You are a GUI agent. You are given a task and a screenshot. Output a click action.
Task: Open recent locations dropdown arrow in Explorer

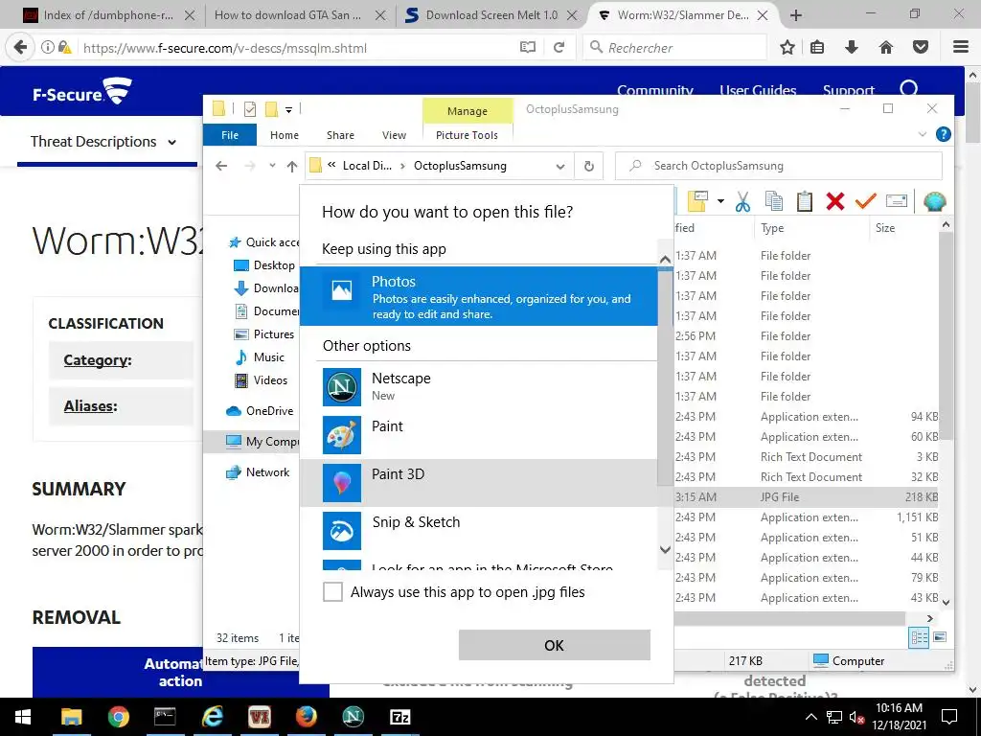pos(272,166)
